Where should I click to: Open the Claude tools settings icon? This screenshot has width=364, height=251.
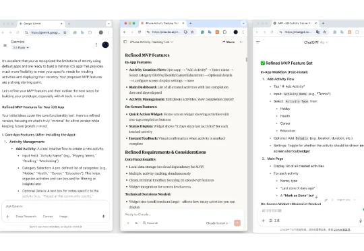136,223
